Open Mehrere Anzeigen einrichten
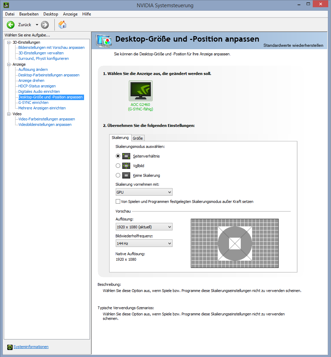Viewport: 331px width, 357px height. (42, 108)
